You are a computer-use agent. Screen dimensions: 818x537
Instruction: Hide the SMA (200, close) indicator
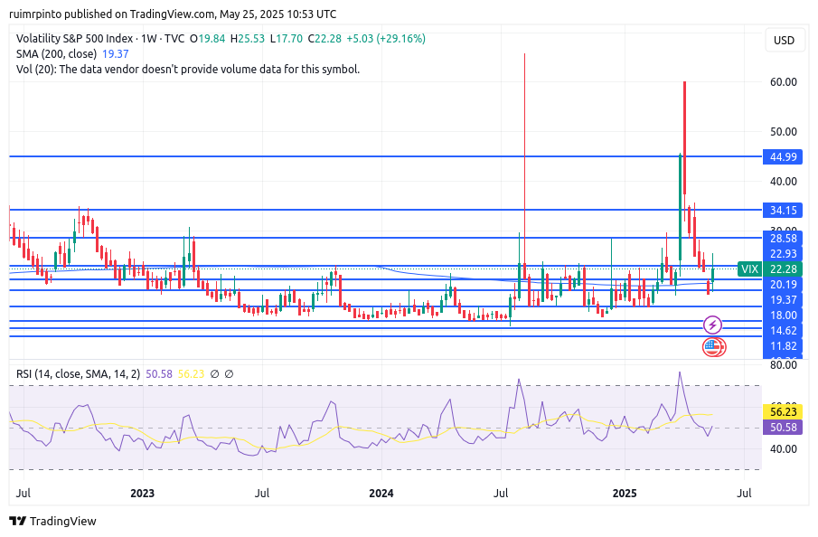59,54
